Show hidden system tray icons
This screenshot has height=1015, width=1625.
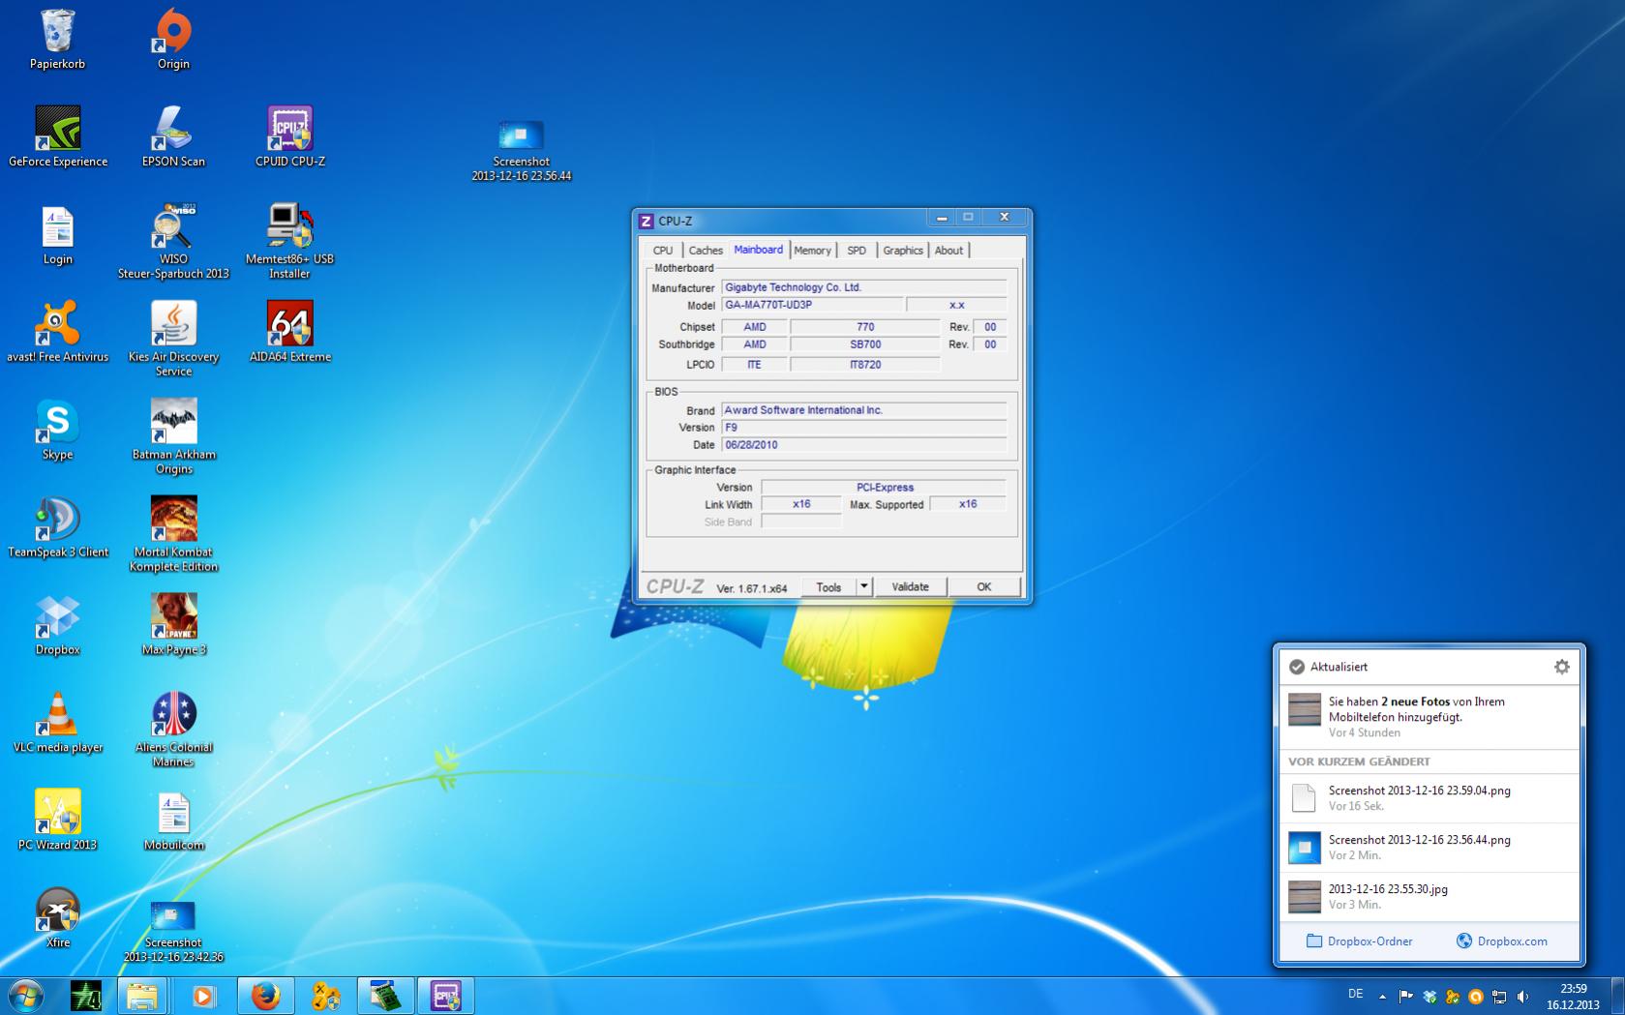pos(1382,996)
